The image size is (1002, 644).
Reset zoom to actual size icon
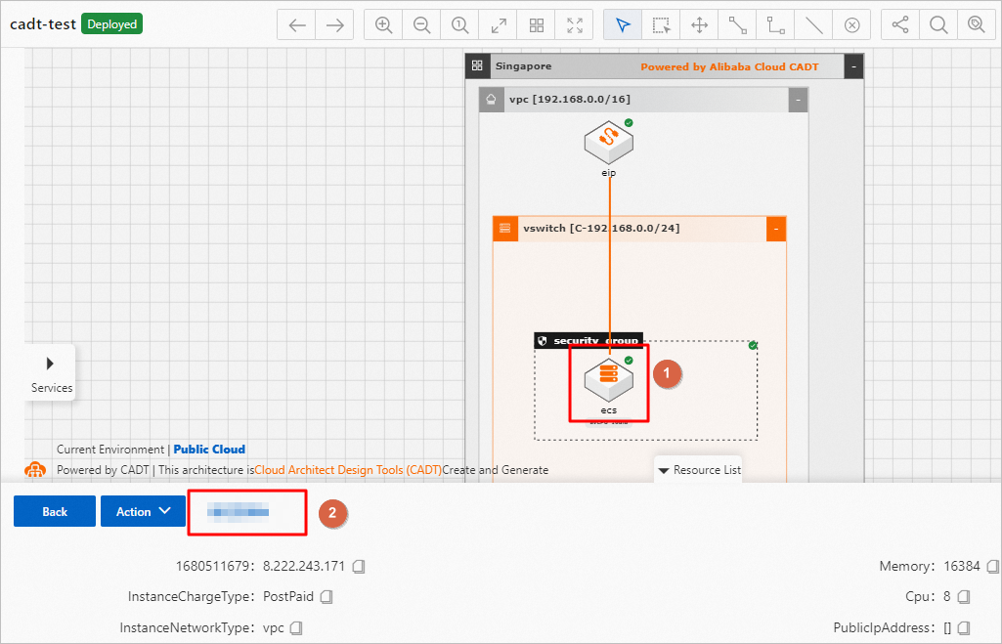pos(460,24)
